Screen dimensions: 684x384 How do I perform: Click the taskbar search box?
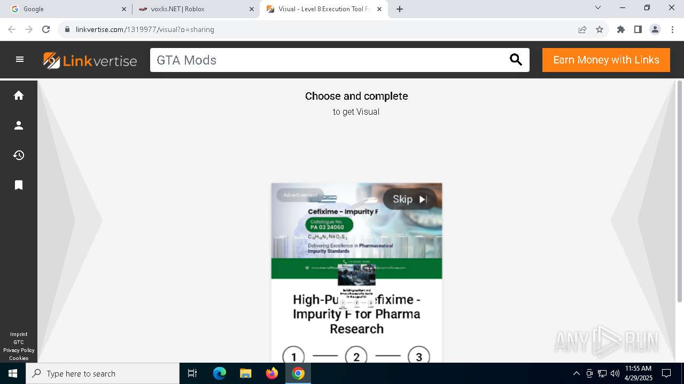[103, 373]
